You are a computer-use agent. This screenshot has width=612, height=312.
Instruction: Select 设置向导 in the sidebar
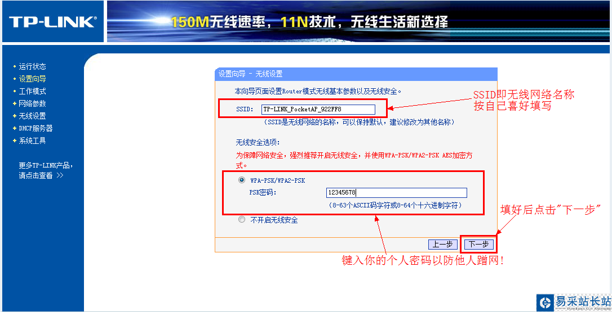tap(32, 79)
